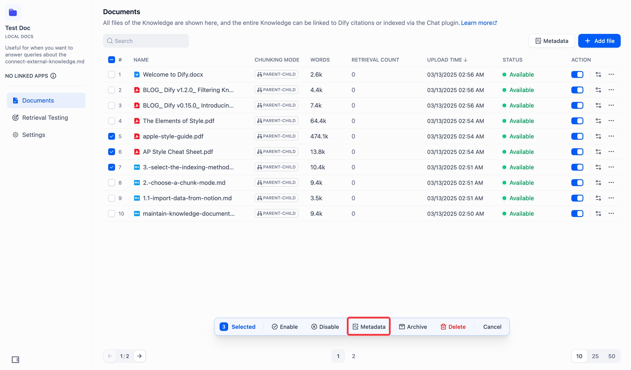This screenshot has height=370, width=631.
Task: Open settings icon for Welcome to Dify.docx row
Action: (x=598, y=74)
